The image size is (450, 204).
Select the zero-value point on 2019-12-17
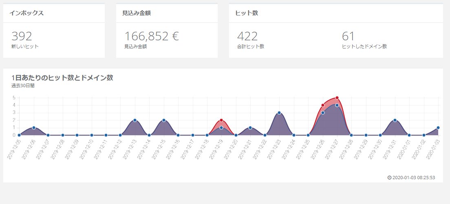point(192,135)
